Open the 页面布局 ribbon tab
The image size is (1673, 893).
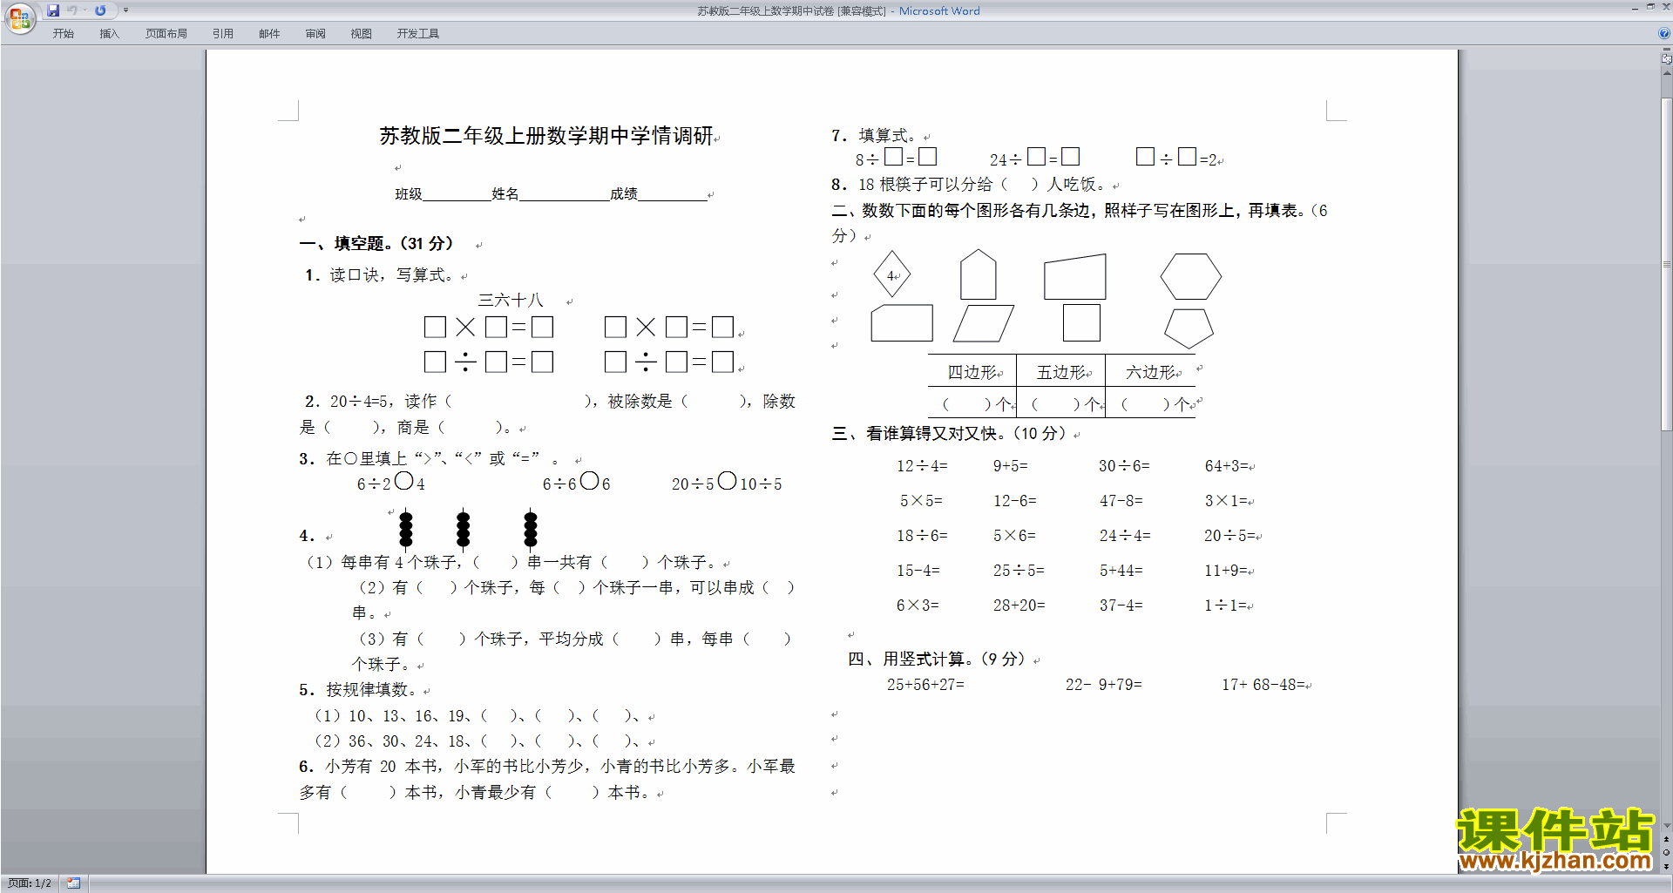coord(166,34)
